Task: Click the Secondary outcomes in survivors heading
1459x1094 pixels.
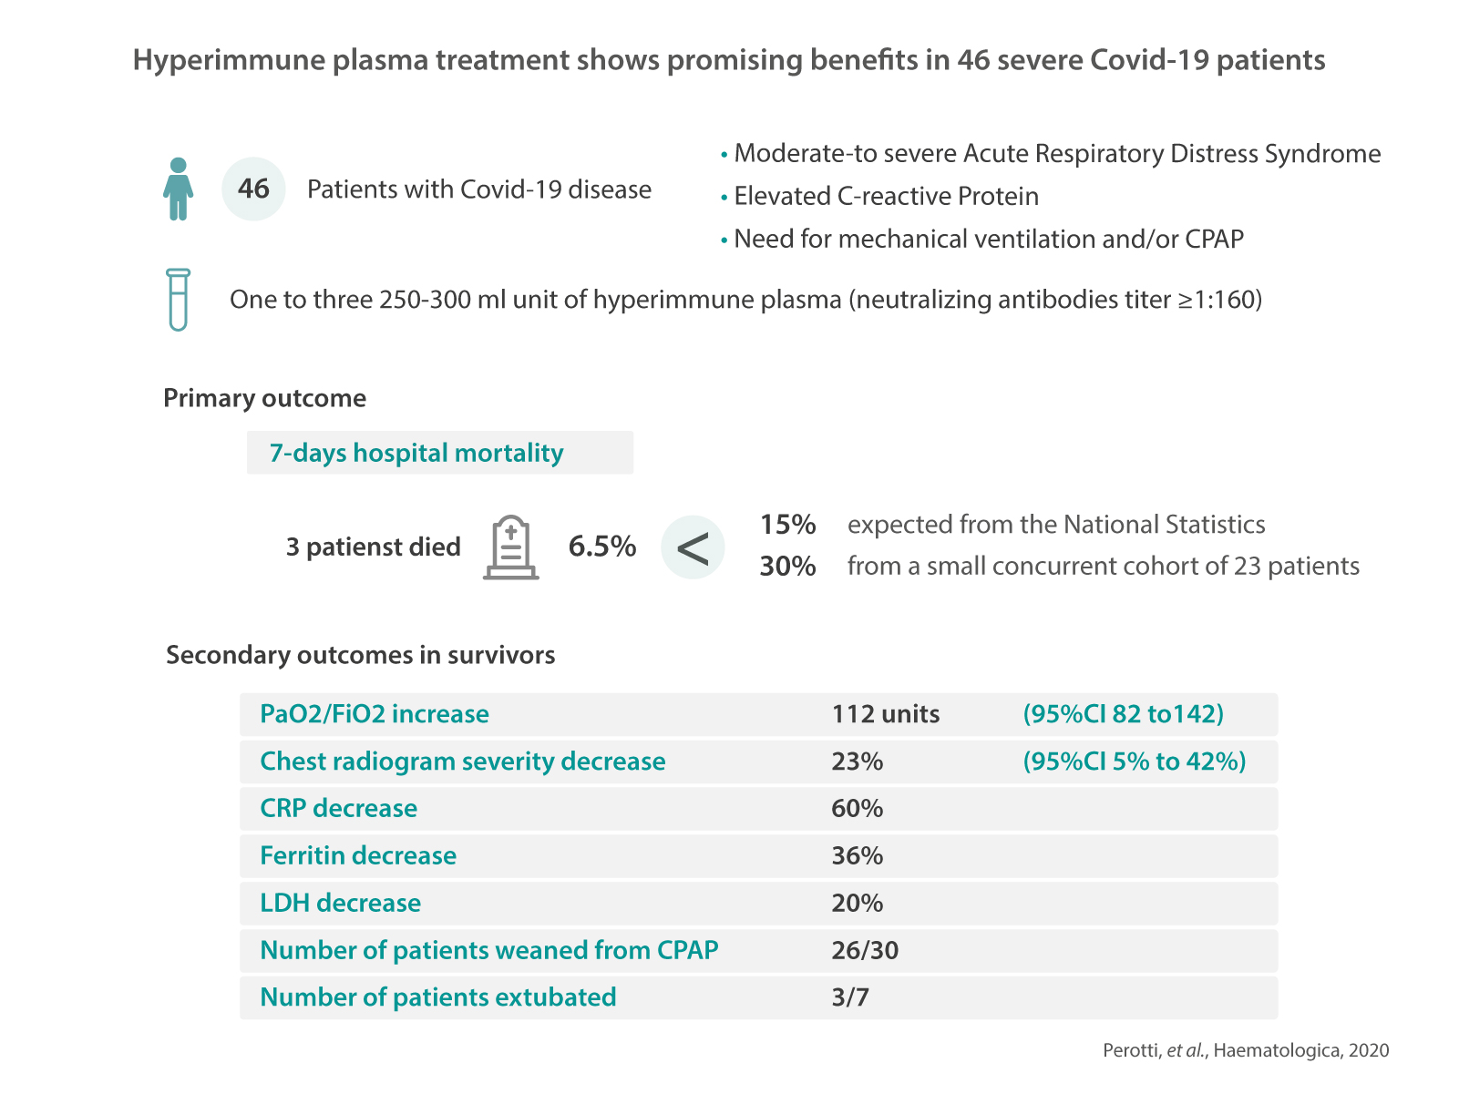Action: [x=360, y=656]
